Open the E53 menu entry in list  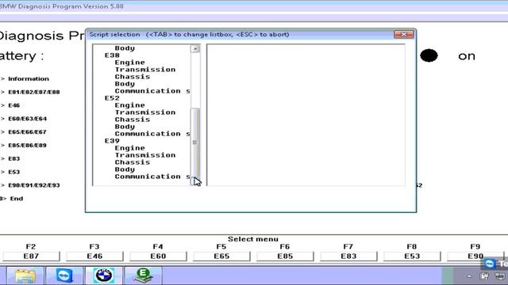(x=14, y=172)
